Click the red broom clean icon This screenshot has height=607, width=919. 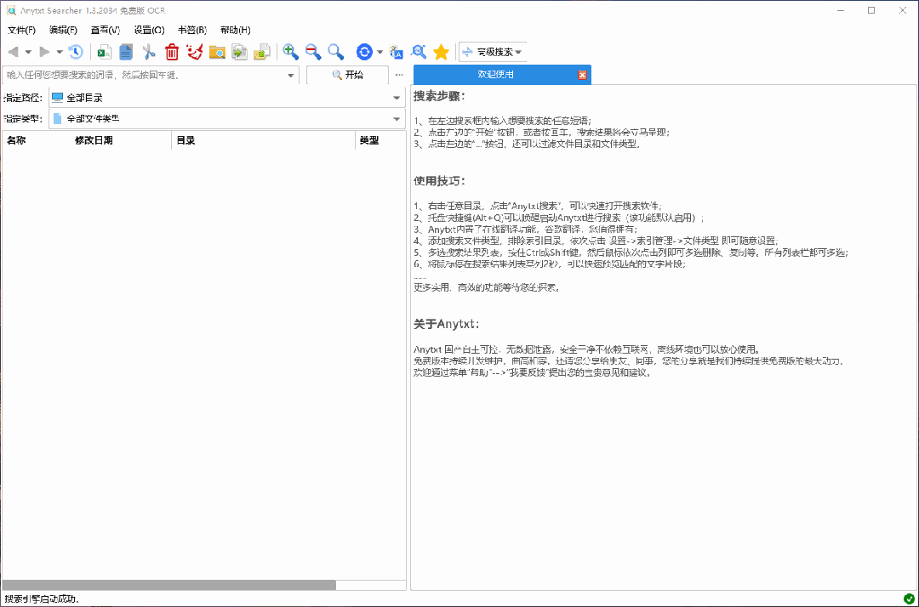pos(195,52)
